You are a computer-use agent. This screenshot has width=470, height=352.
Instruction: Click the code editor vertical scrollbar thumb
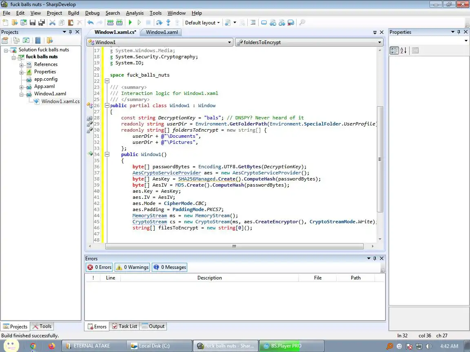click(x=380, y=159)
